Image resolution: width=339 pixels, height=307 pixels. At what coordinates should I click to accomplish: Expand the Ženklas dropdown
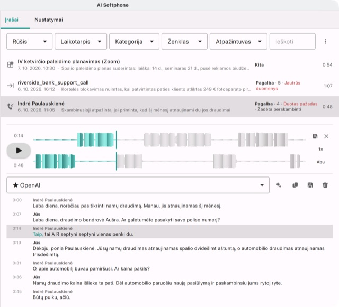pyautogui.click(x=184, y=41)
